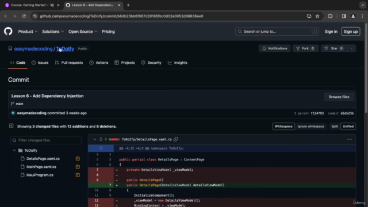Open the ToDoIfy repository link
Image resolution: width=368 pixels, height=207 pixels.
pyautogui.click(x=65, y=48)
